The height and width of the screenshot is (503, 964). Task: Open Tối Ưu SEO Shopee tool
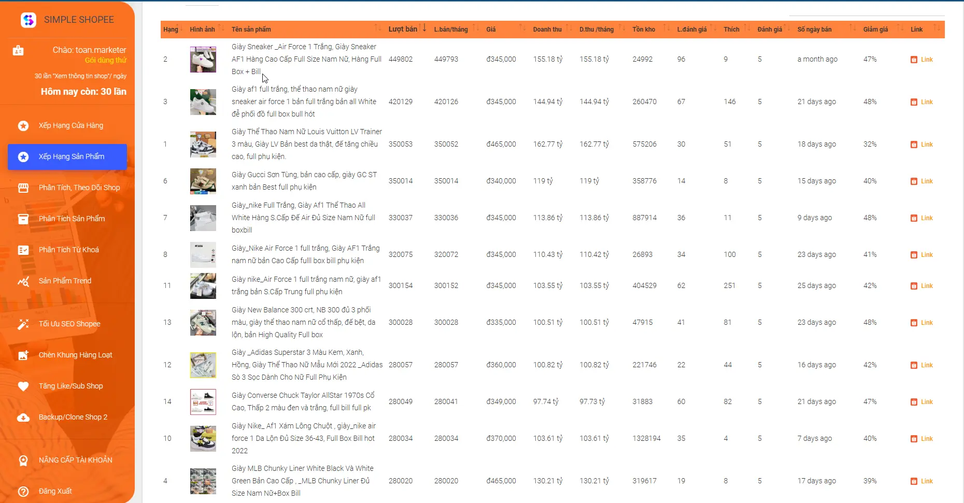coord(67,324)
